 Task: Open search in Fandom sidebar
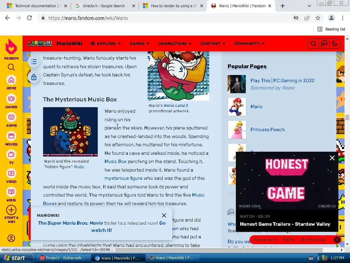coord(11,67)
